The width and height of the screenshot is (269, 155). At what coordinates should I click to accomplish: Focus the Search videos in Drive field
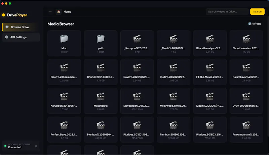click(x=227, y=12)
